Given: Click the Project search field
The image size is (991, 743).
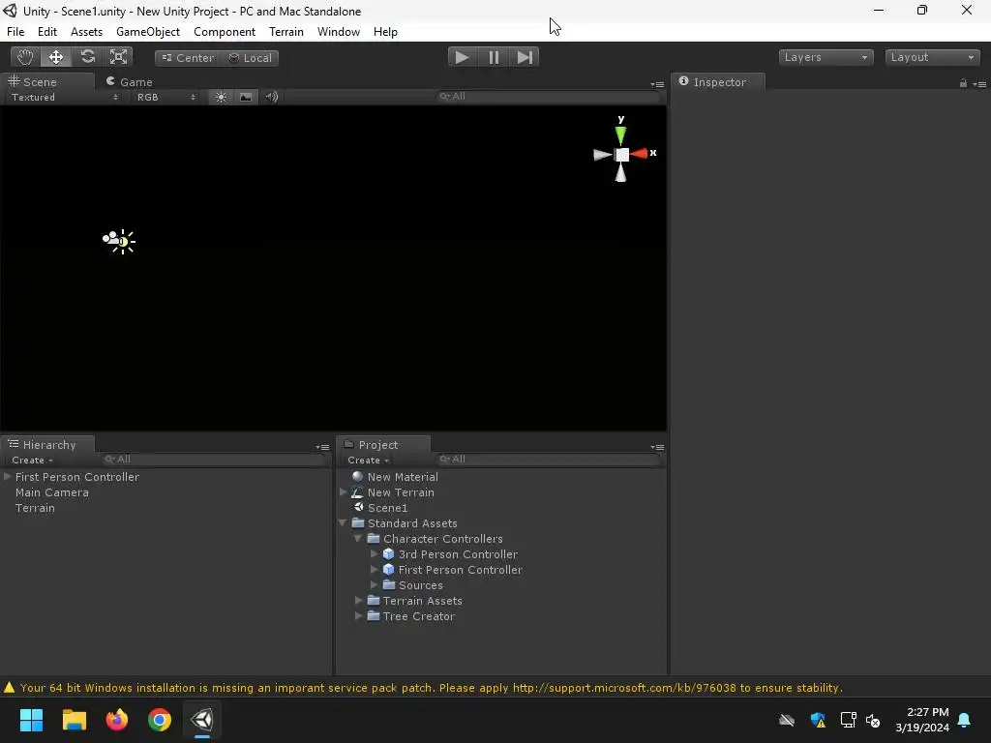Looking at the screenshot, I should tap(549, 460).
